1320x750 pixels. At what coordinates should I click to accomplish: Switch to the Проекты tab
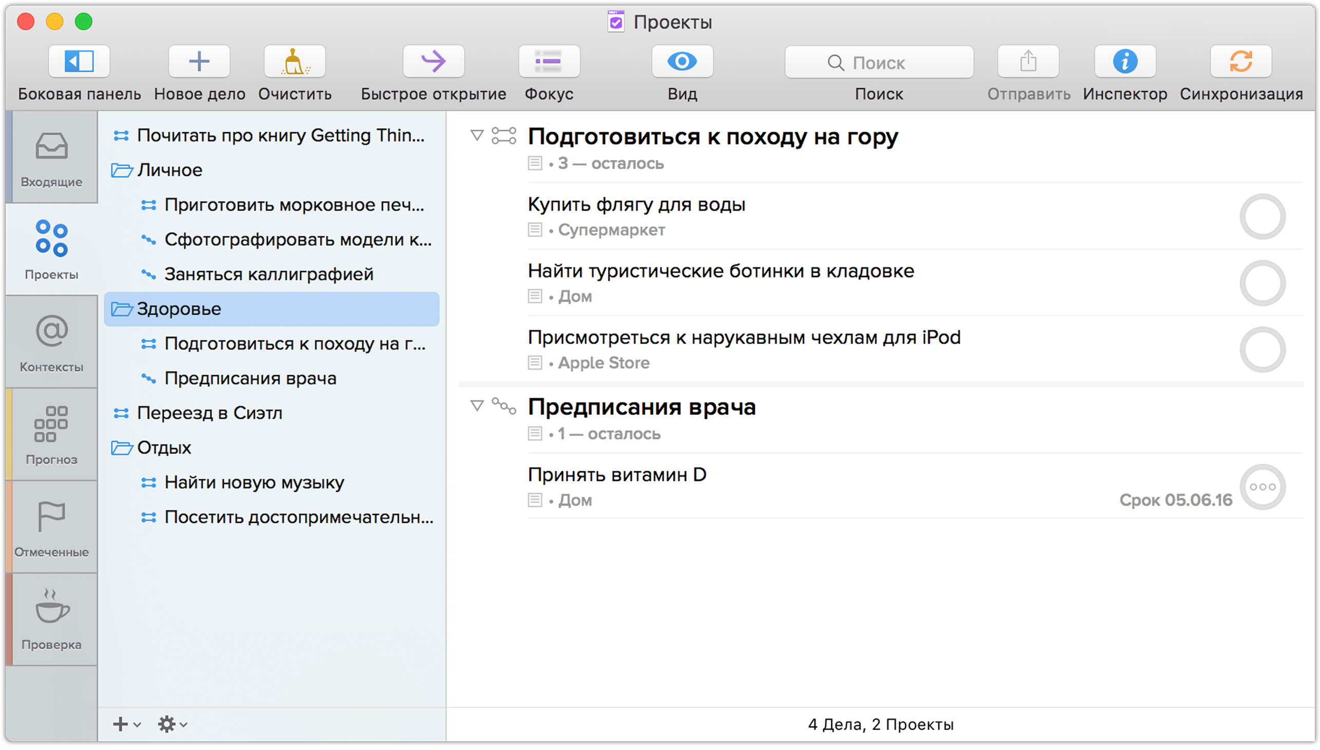pyautogui.click(x=51, y=250)
